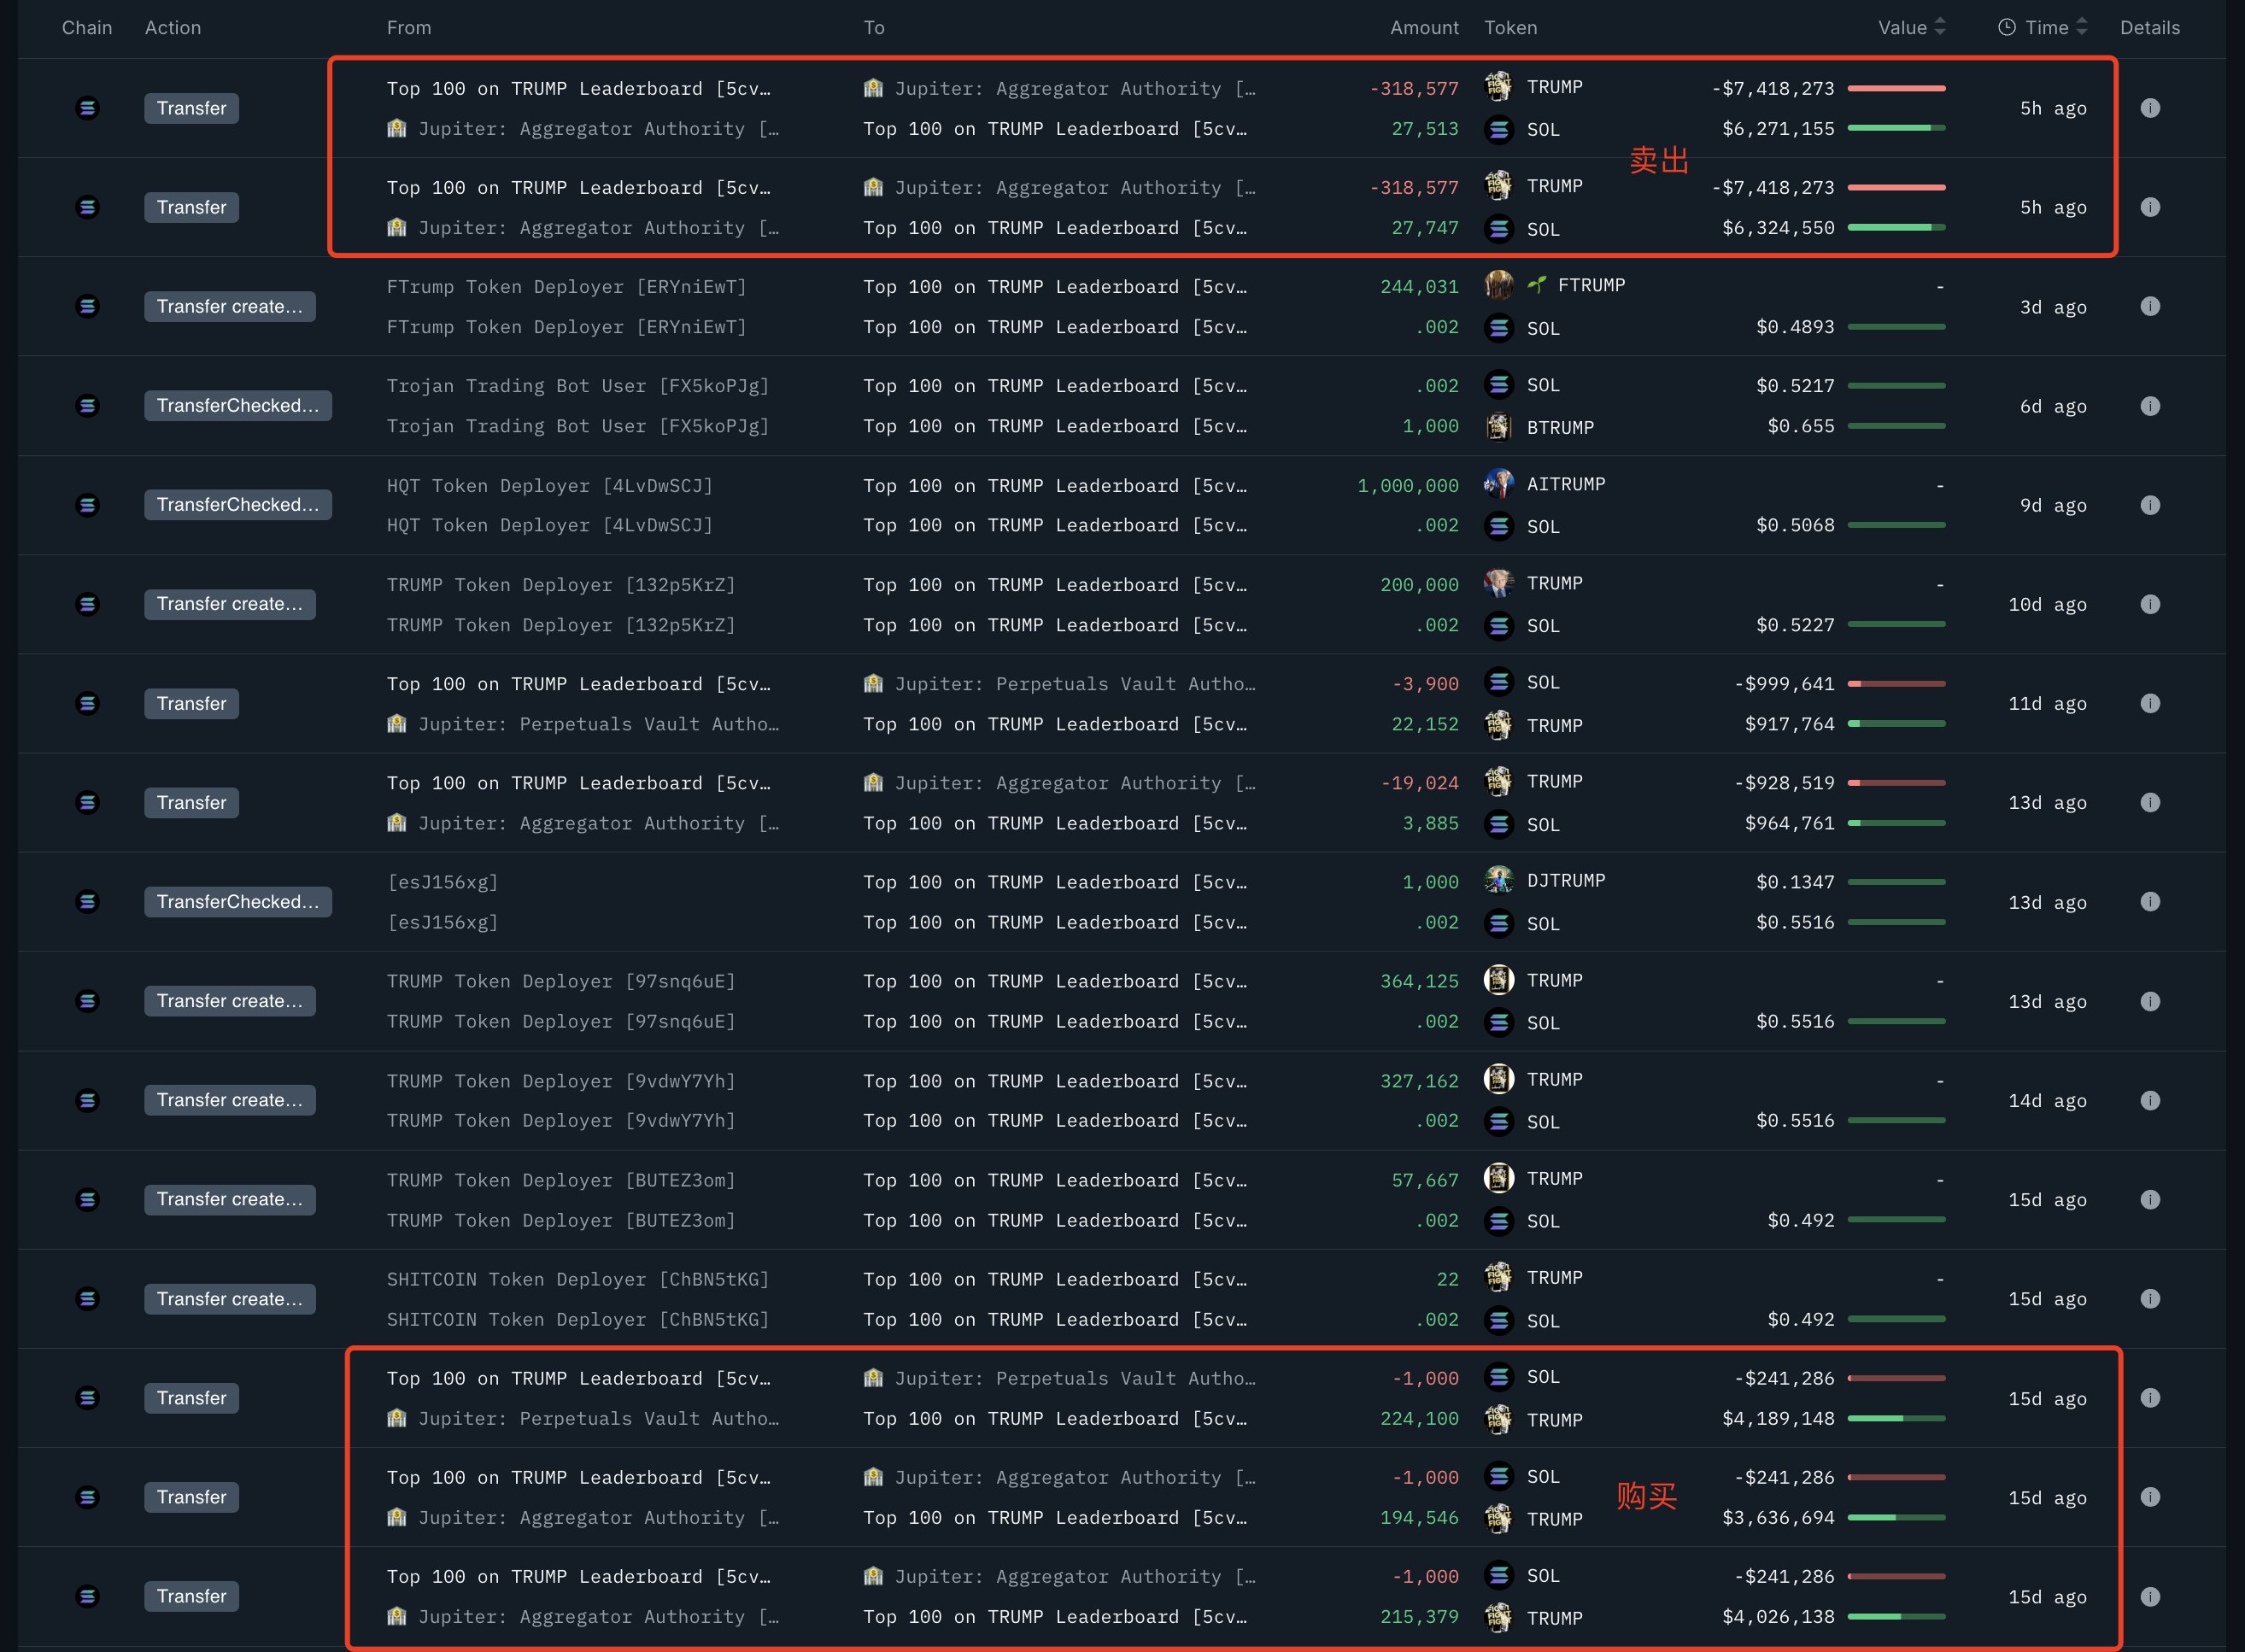Click Solana chain icon in 3d ago row
Image resolution: width=2245 pixels, height=1652 pixels.
88,306
